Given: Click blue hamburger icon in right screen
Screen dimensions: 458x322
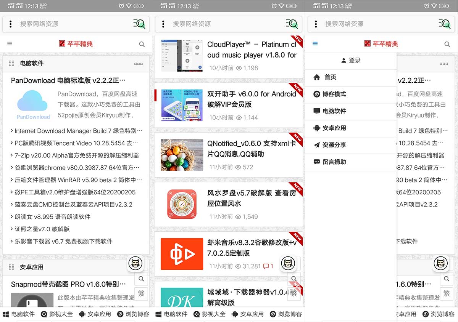Looking at the screenshot, I should (x=315, y=44).
